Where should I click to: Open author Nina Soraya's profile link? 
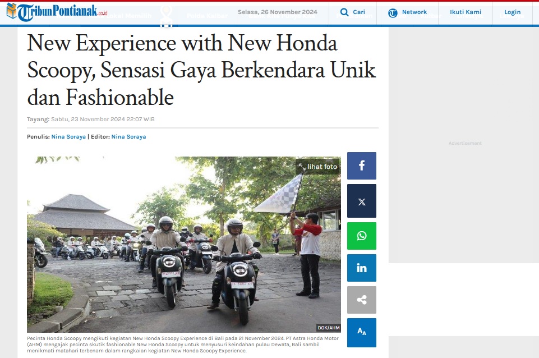[68, 136]
